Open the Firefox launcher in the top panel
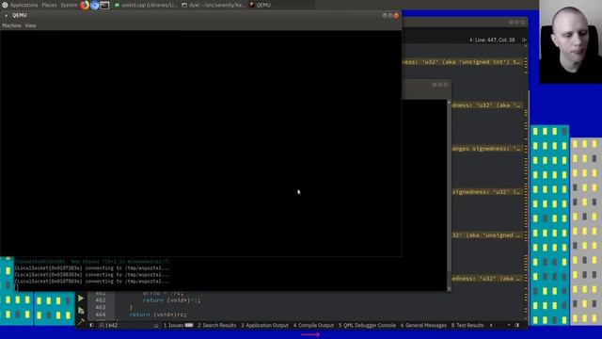The image size is (602, 339). coord(85,5)
